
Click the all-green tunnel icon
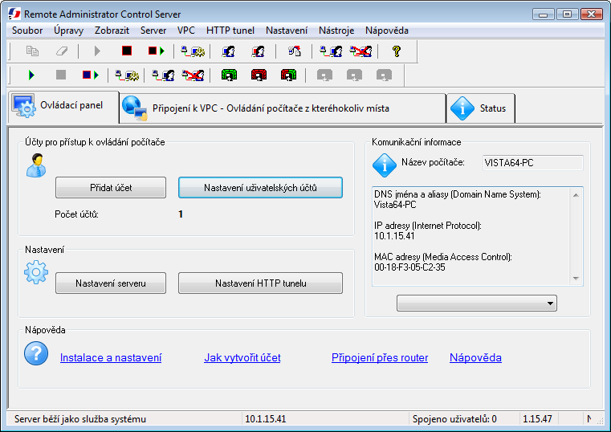(229, 75)
